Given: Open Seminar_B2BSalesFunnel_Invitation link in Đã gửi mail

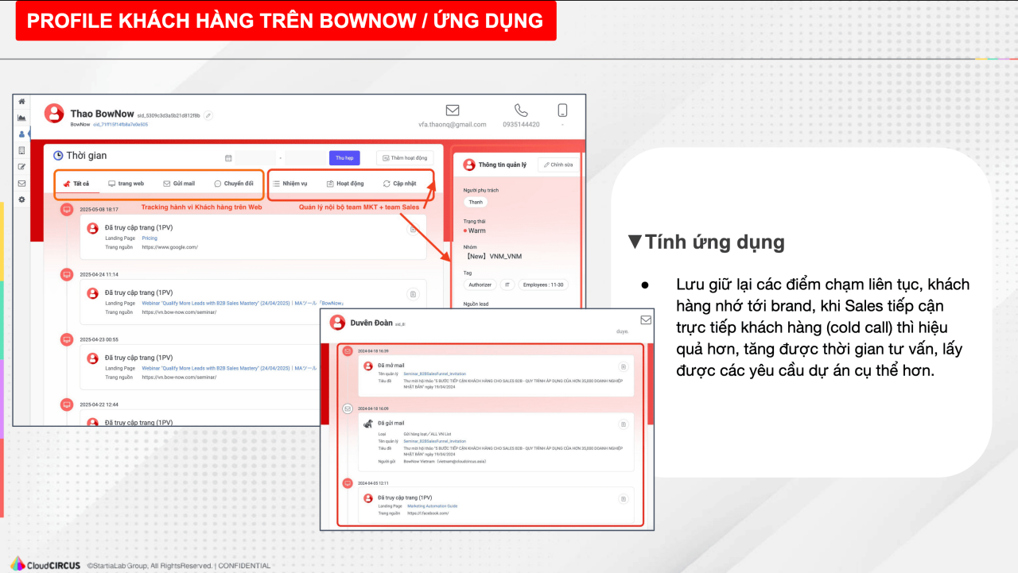Looking at the screenshot, I should click(434, 443).
